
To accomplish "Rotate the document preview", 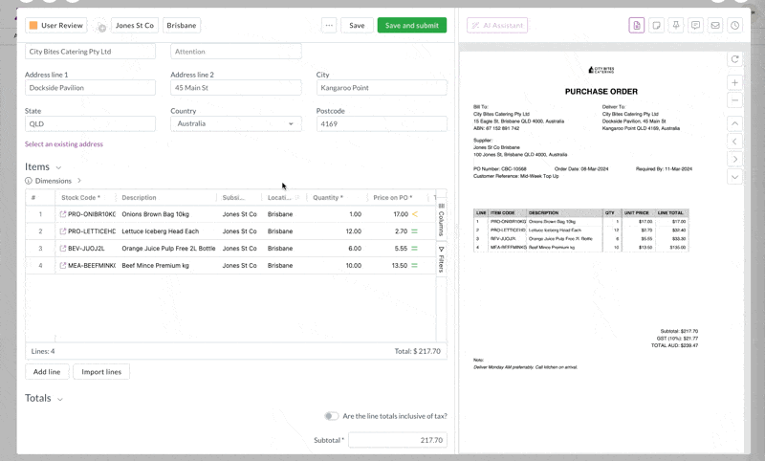I will [x=734, y=59].
